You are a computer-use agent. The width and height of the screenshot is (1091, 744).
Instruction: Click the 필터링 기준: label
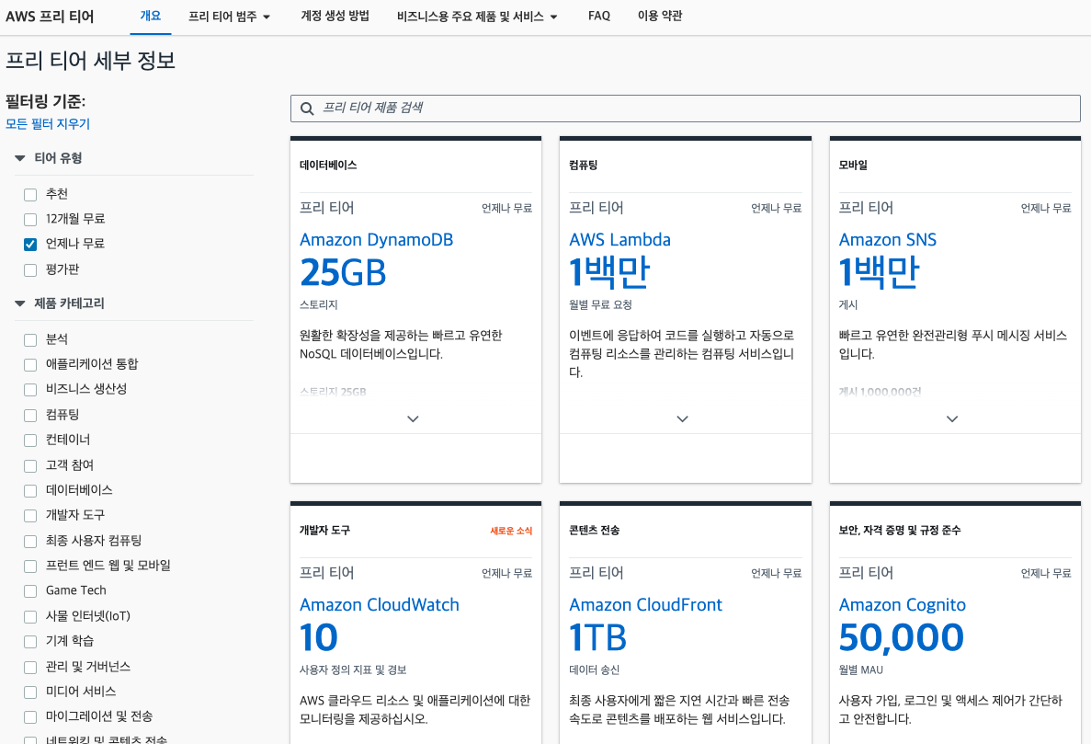[x=45, y=101]
